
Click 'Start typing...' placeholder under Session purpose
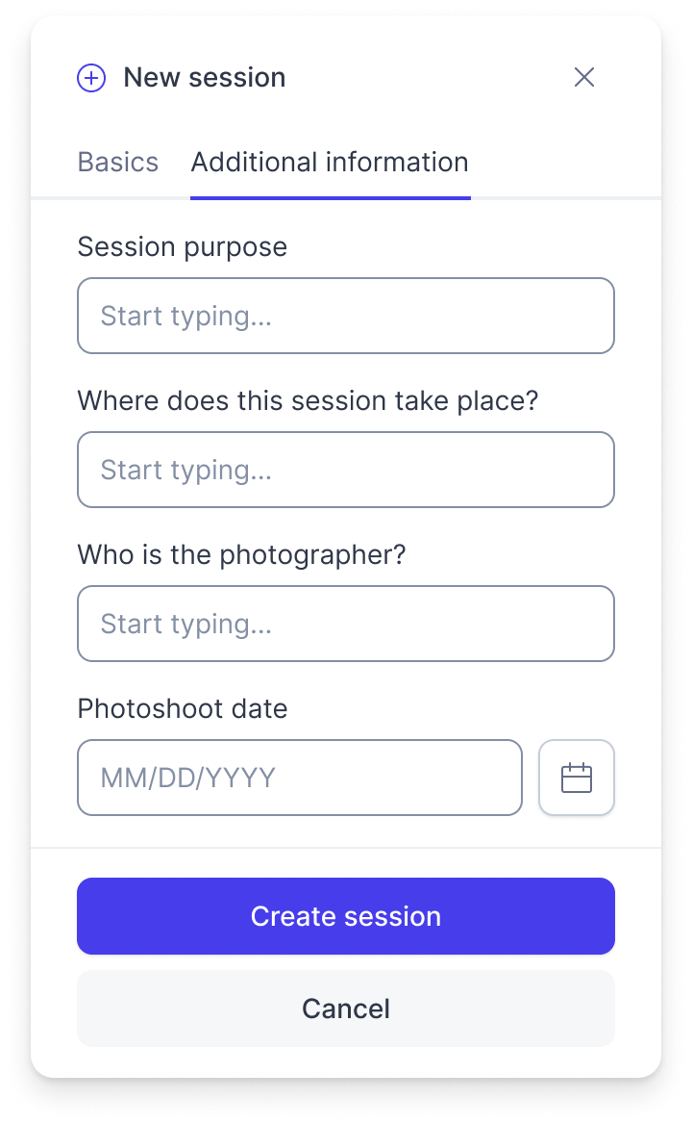pyautogui.click(x=186, y=316)
